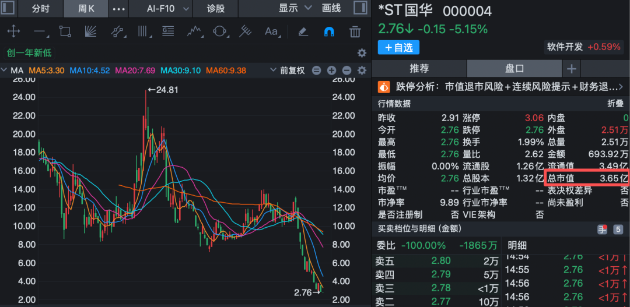Click the eraser tool icon
This screenshot has width=630, height=307.
point(303,31)
